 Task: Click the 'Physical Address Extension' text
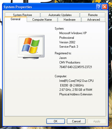76,94
